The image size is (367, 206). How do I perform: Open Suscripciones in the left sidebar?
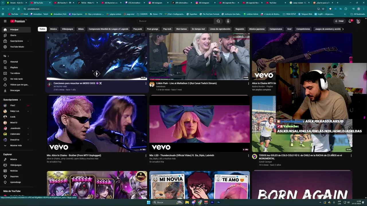click(17, 41)
